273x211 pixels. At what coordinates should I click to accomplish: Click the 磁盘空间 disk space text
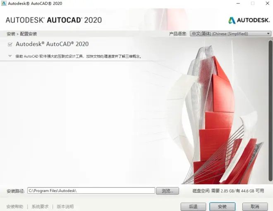point(228,191)
